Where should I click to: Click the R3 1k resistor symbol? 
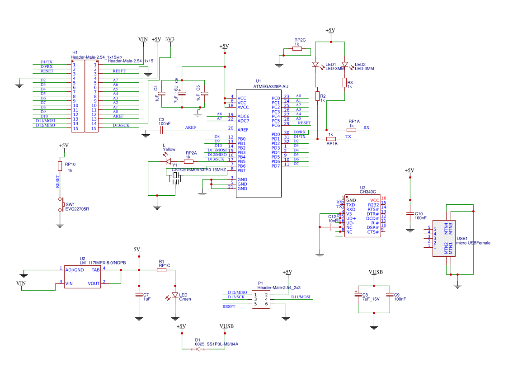click(345, 82)
